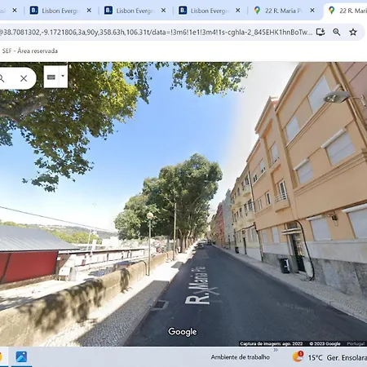The image size is (367, 367).
Task: Click the Booking favicon on first Lisbon tab
Action: coord(34,11)
